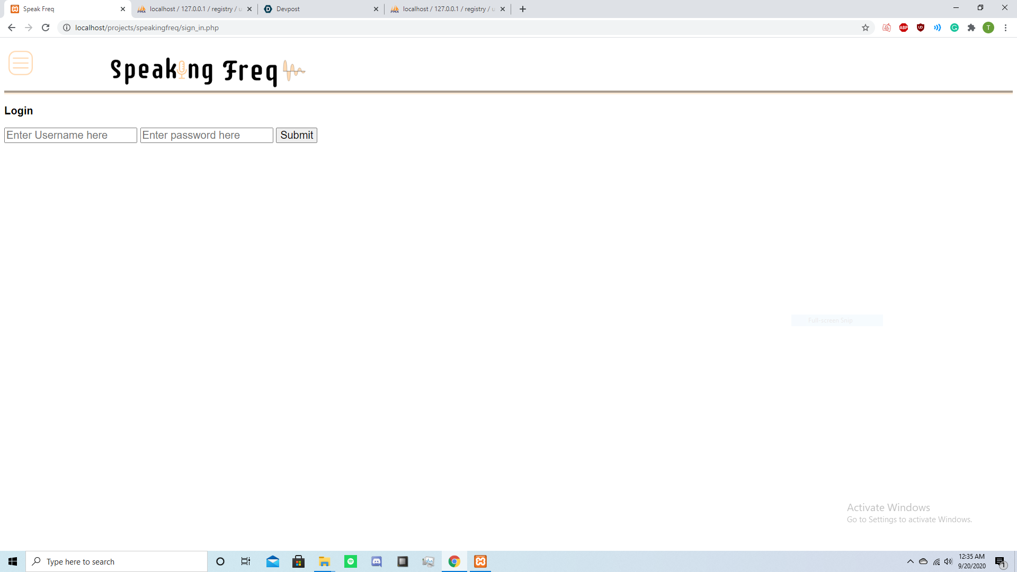
Task: Switch to the Devpost tab
Action: pyautogui.click(x=318, y=9)
